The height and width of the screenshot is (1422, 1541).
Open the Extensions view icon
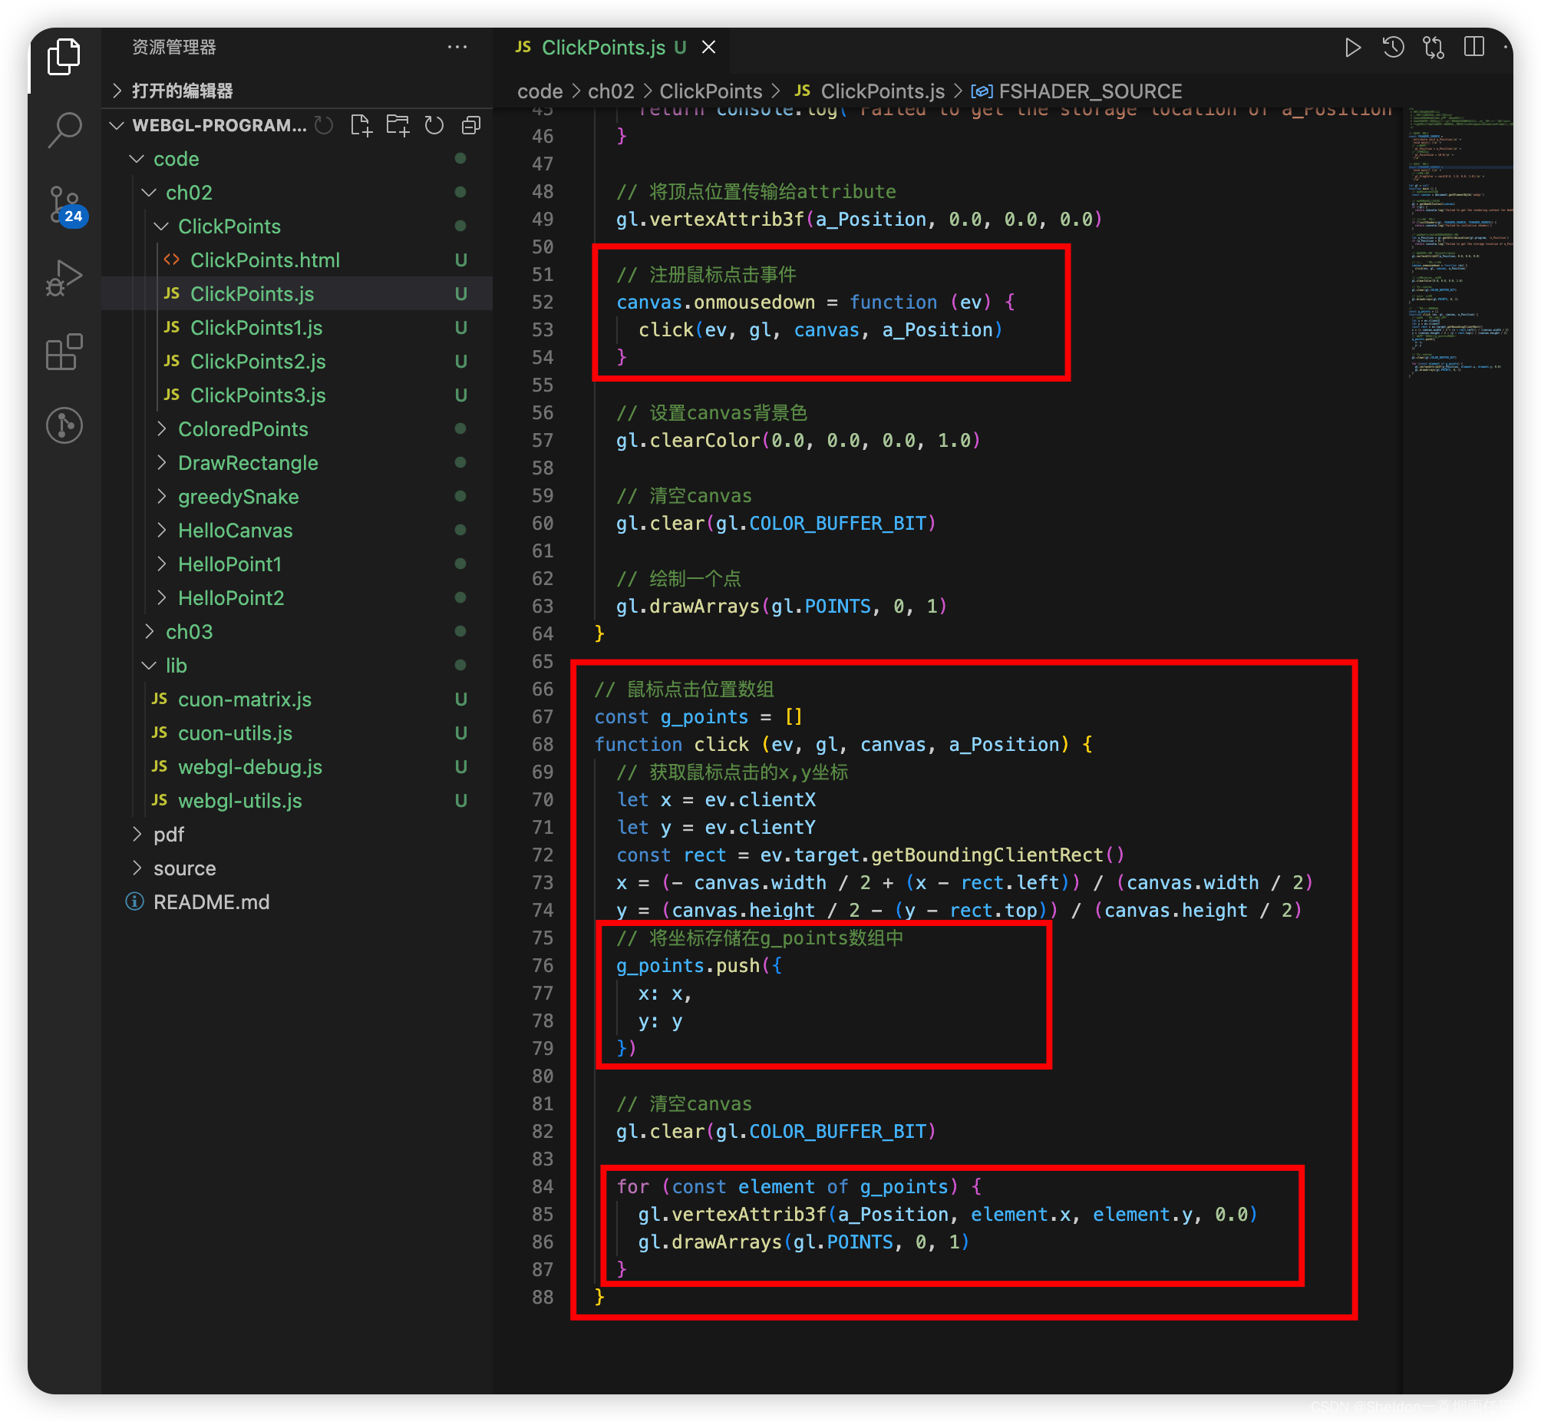point(64,352)
